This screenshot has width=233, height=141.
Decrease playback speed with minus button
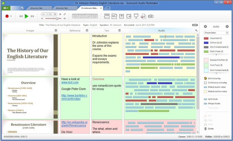pos(43,14)
